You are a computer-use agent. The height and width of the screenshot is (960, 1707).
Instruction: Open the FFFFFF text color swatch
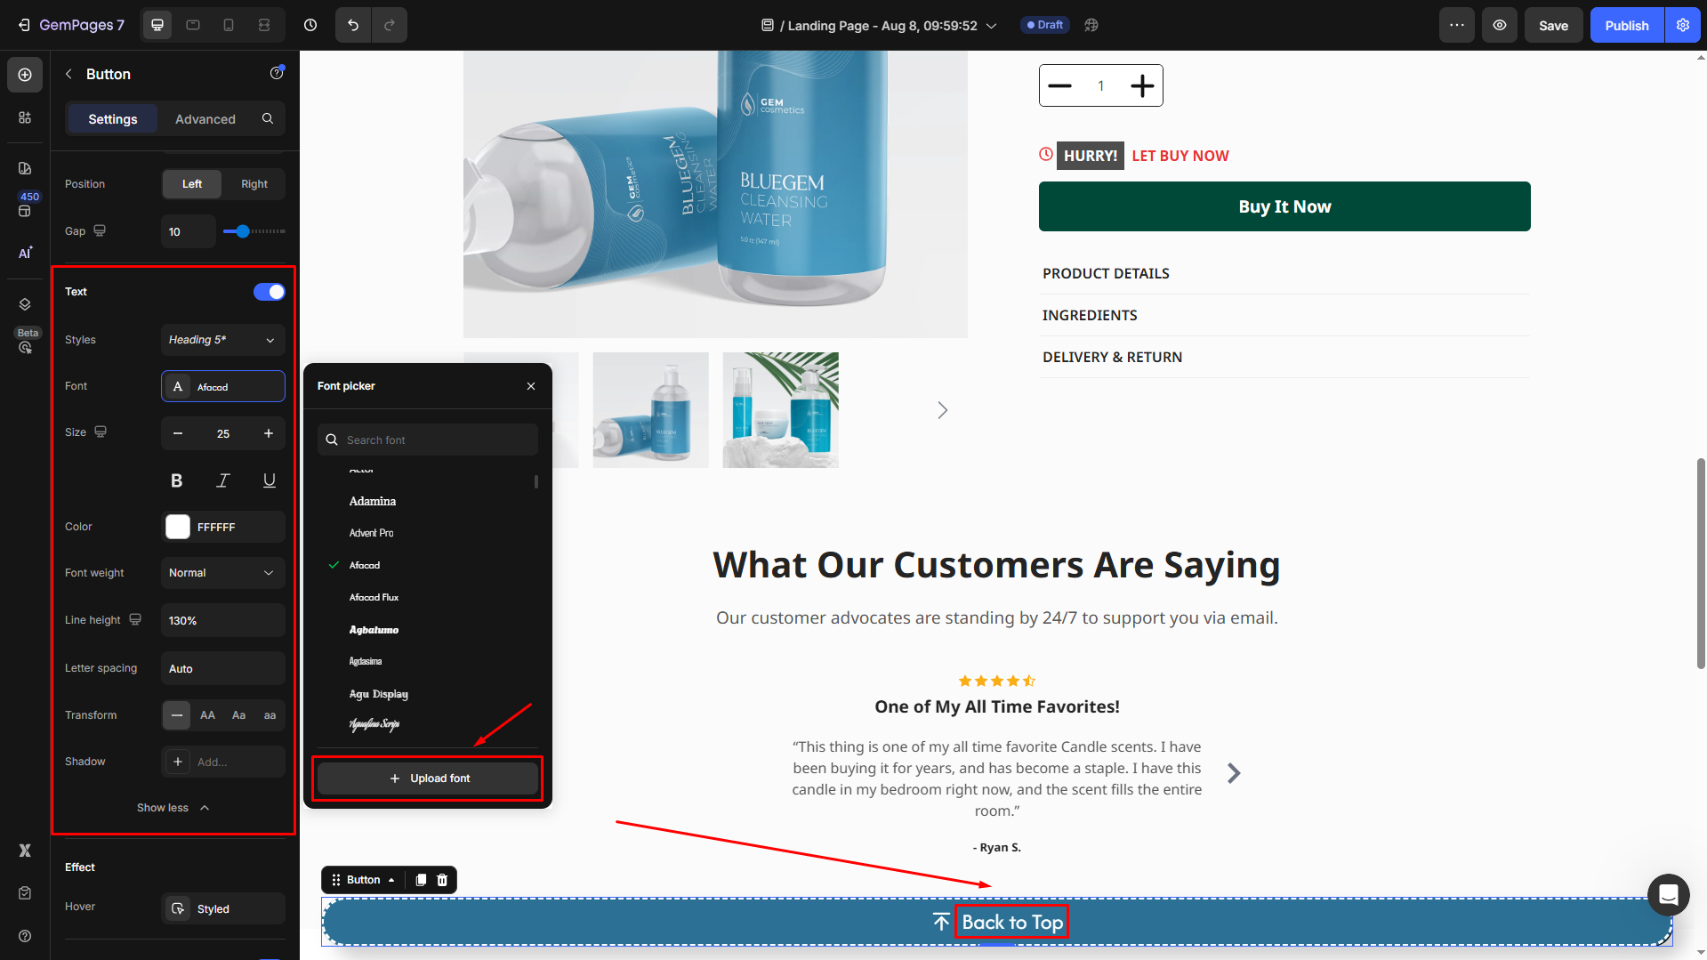(178, 527)
